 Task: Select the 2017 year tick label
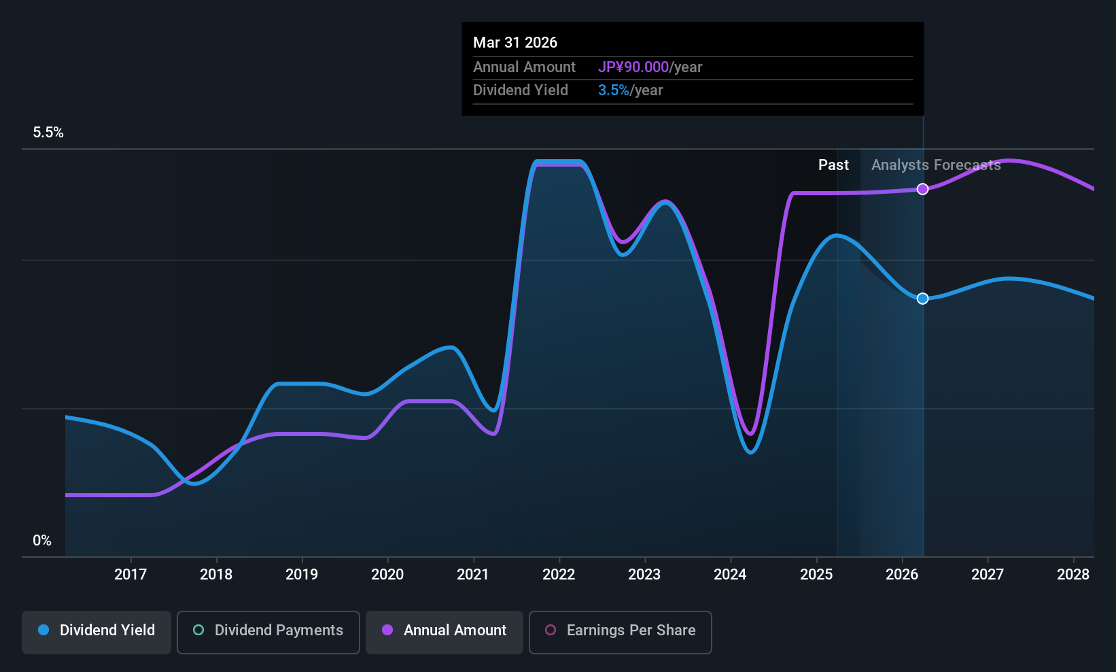tap(130, 575)
